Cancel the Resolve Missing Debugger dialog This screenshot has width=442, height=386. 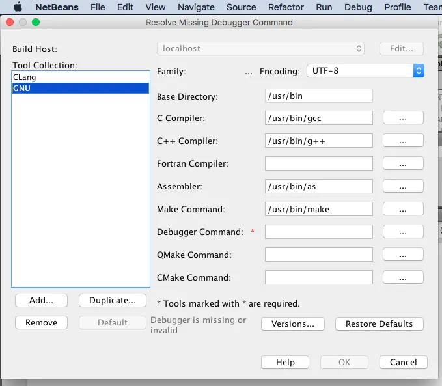[404, 362]
